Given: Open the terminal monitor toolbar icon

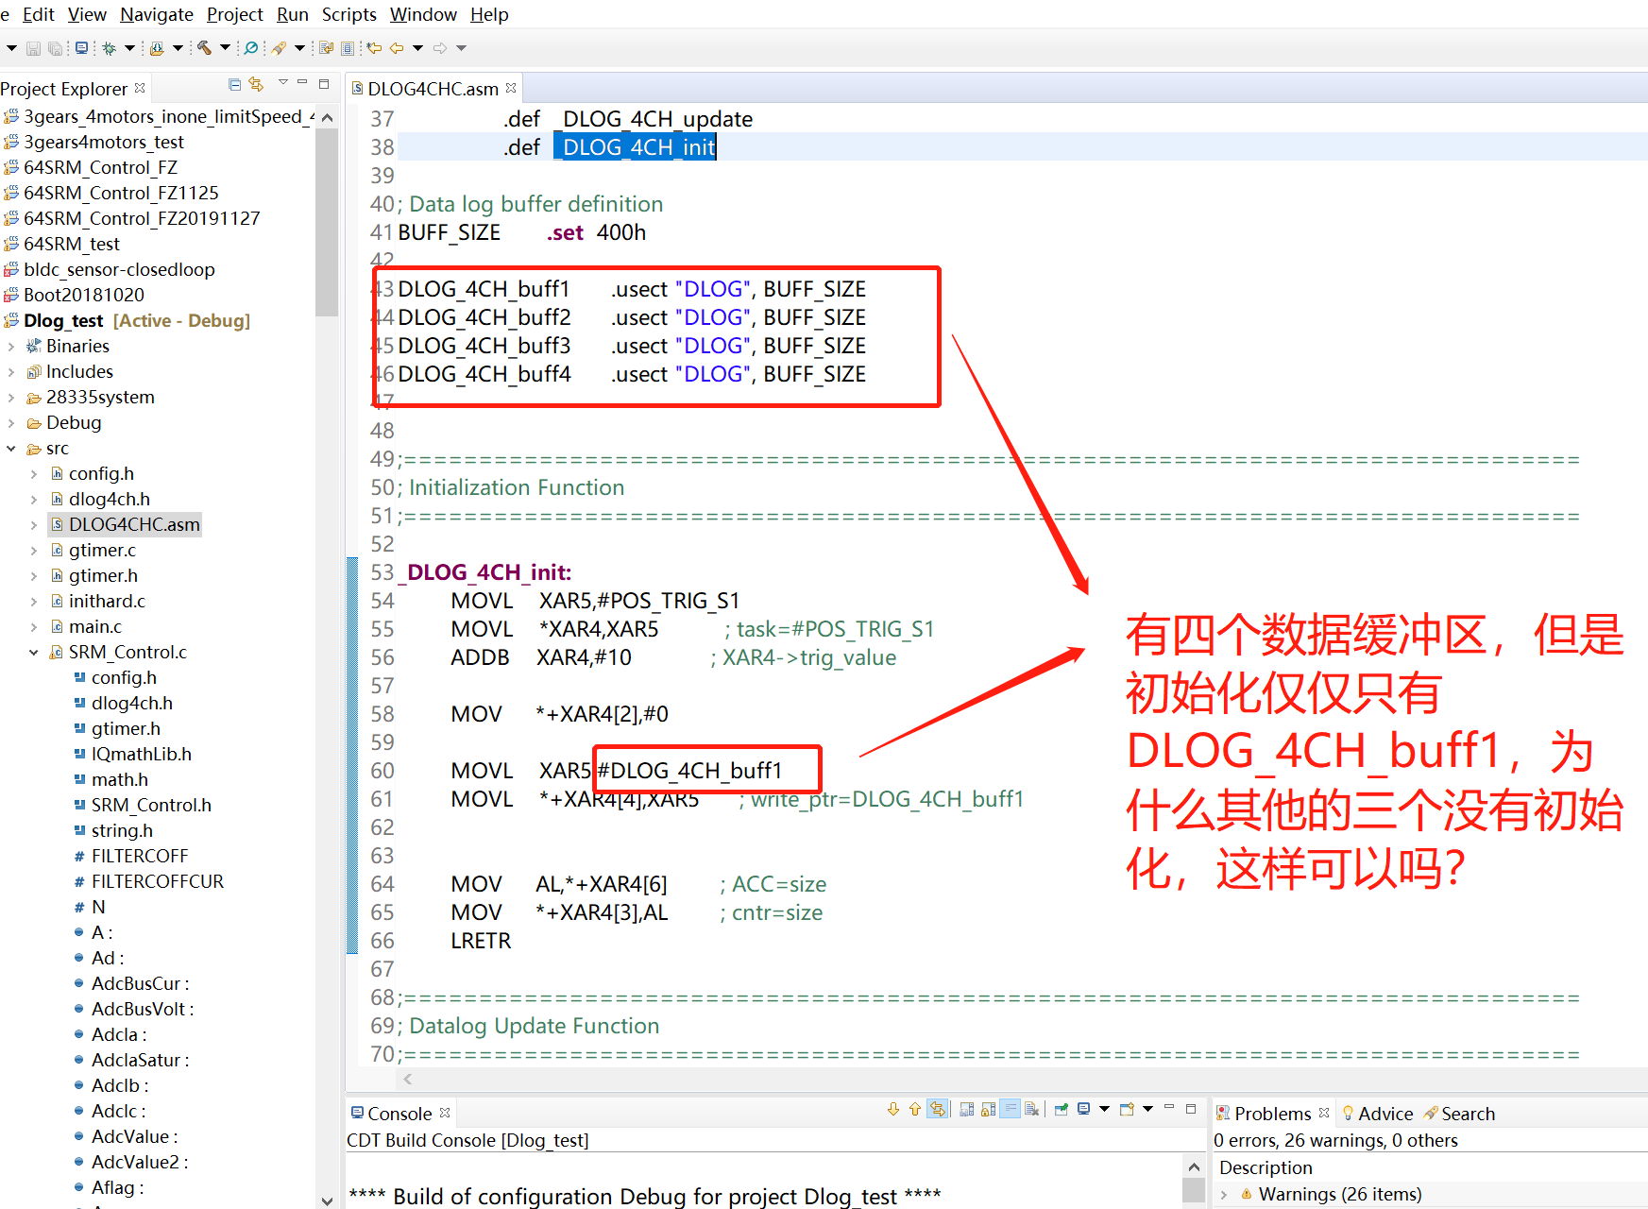Looking at the screenshot, I should point(81,47).
